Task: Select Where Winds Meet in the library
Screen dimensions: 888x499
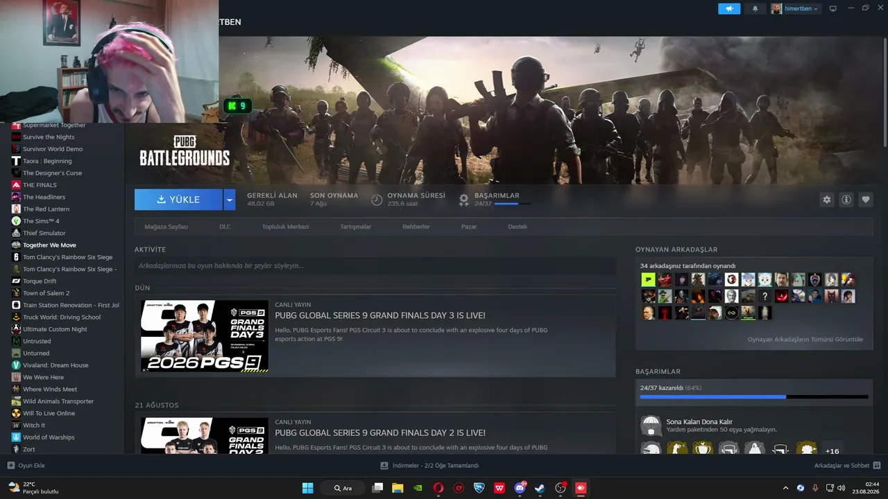Action: (x=50, y=389)
